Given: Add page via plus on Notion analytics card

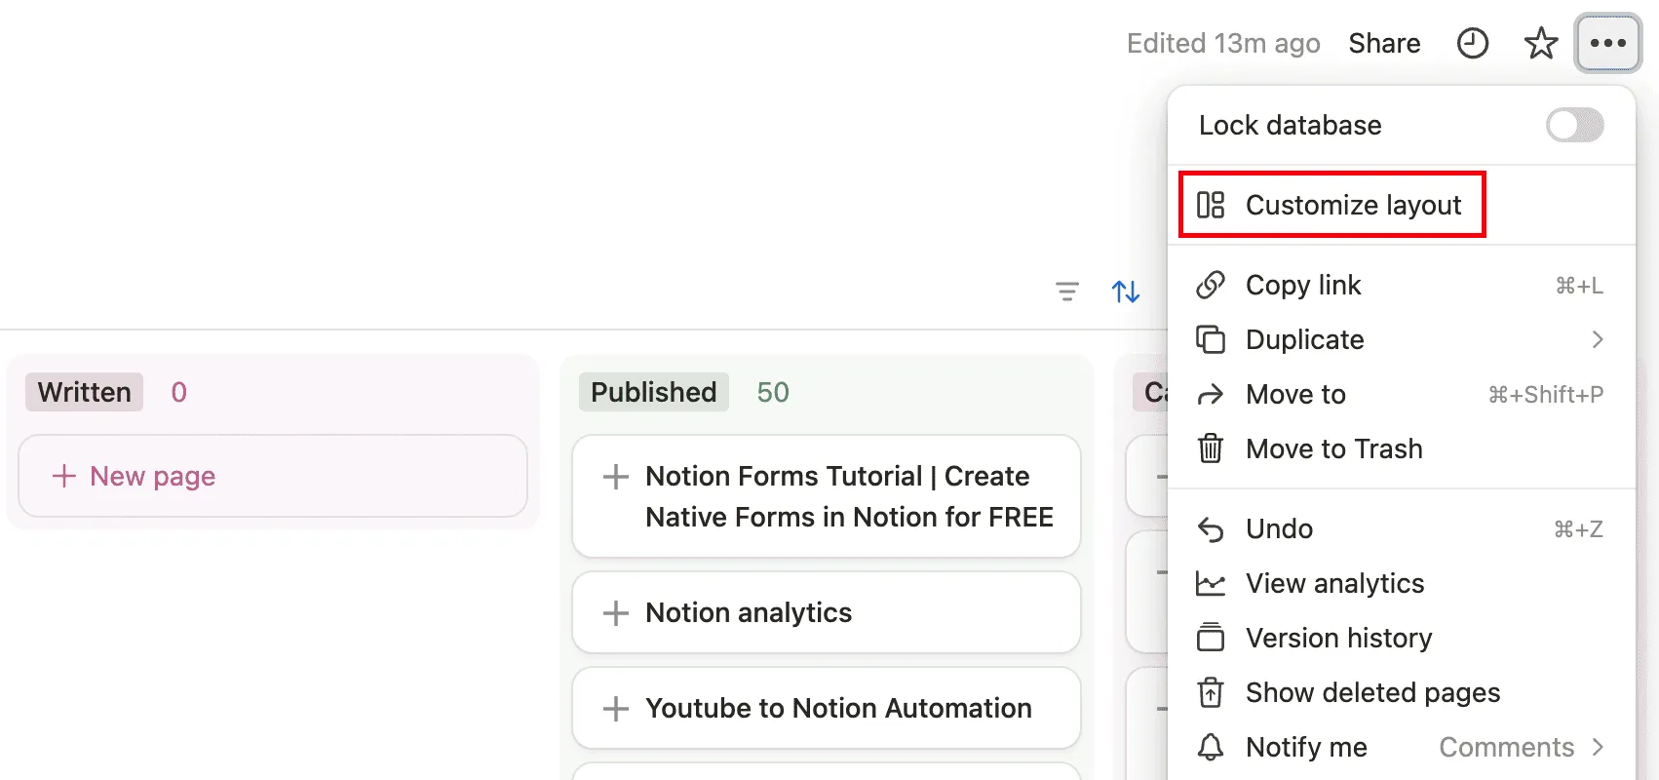Looking at the screenshot, I should tap(615, 613).
